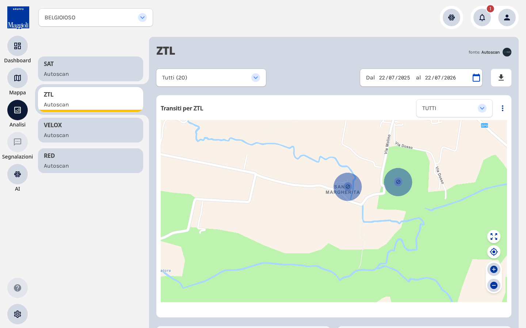
Task: Open the Mappa view
Action: click(18, 78)
